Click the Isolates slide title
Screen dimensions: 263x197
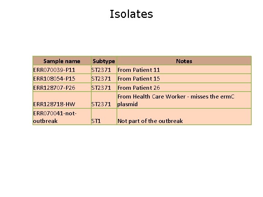pyautogui.click(x=131, y=14)
